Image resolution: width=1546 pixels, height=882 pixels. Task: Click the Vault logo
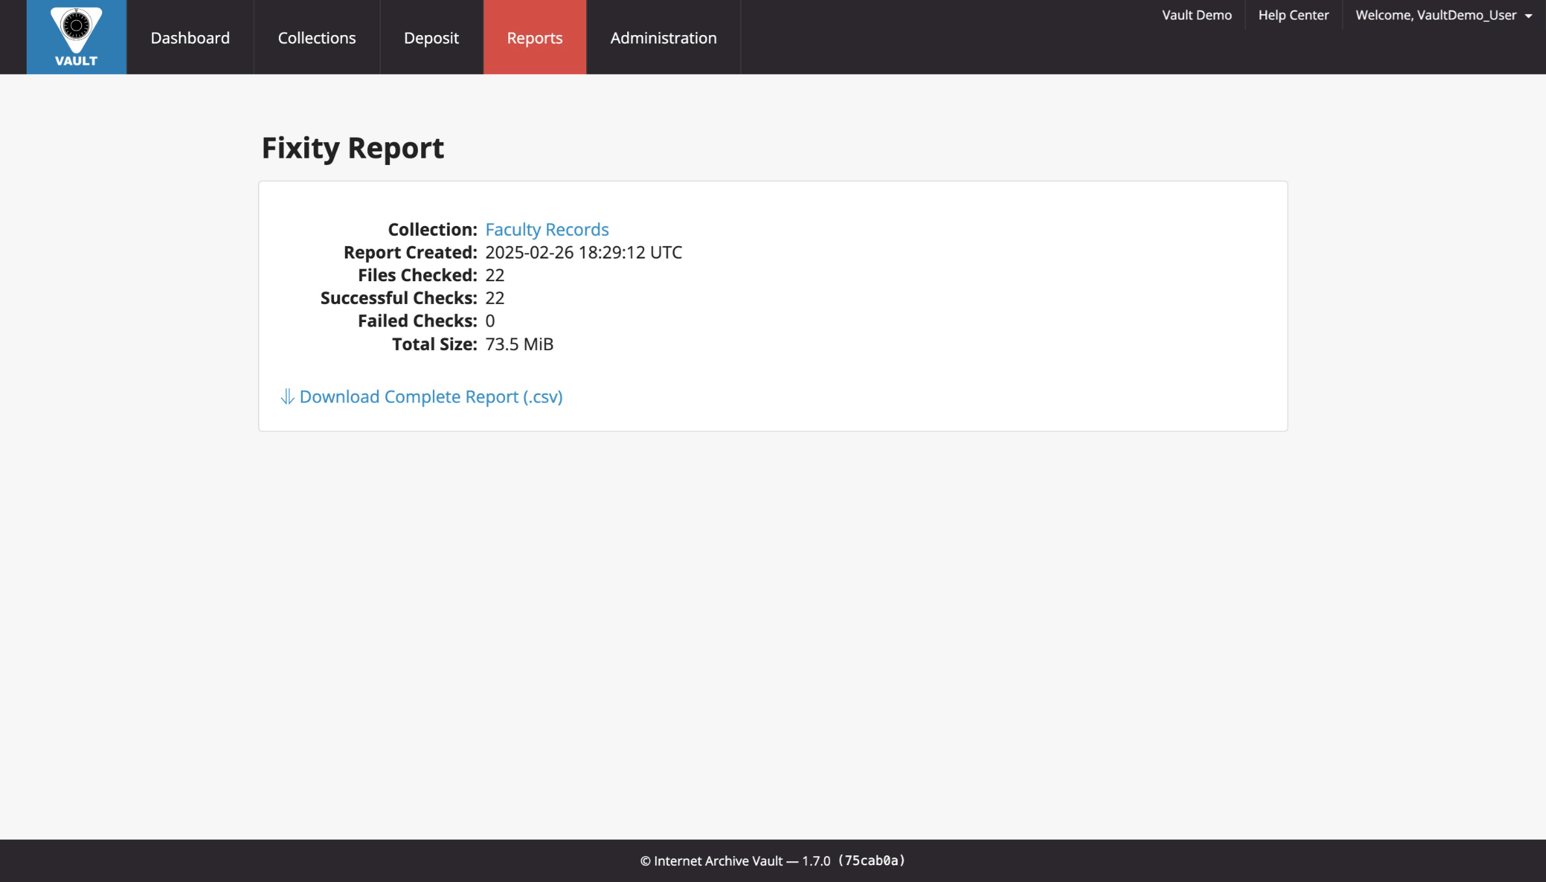(76, 36)
